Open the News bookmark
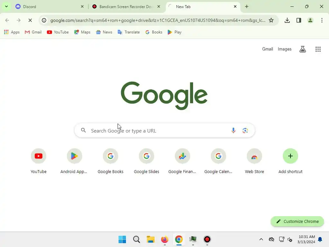 104,32
